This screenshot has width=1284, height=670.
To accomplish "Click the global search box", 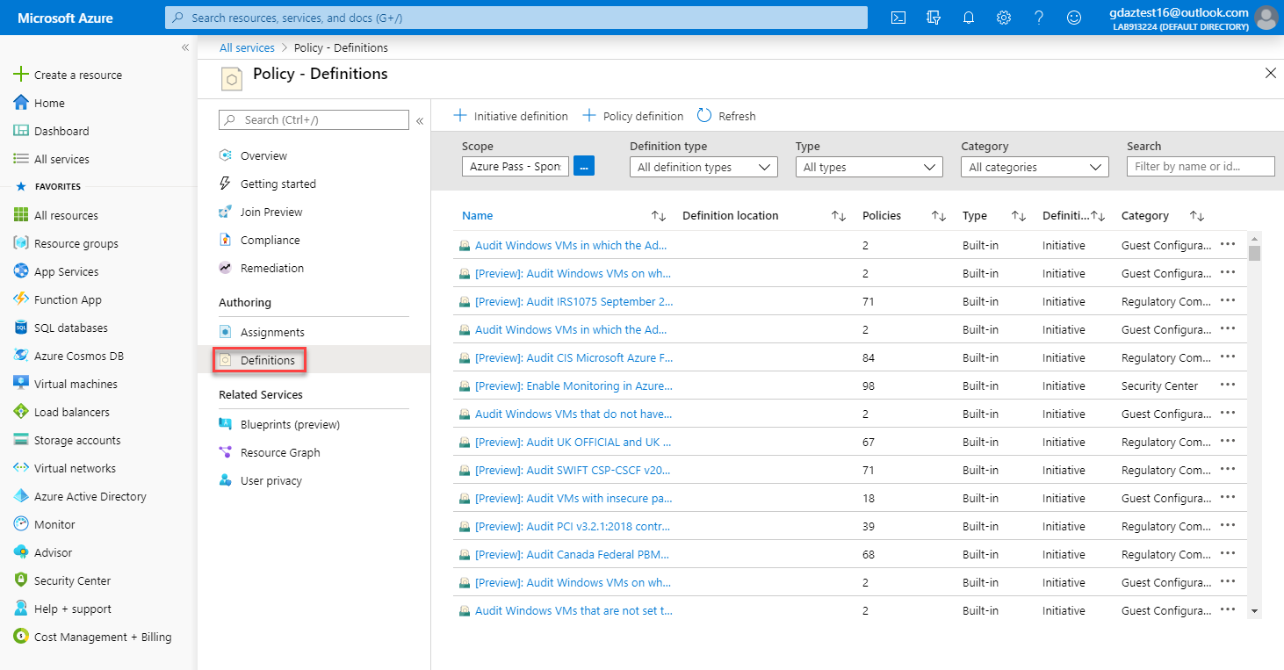I will tap(516, 18).
